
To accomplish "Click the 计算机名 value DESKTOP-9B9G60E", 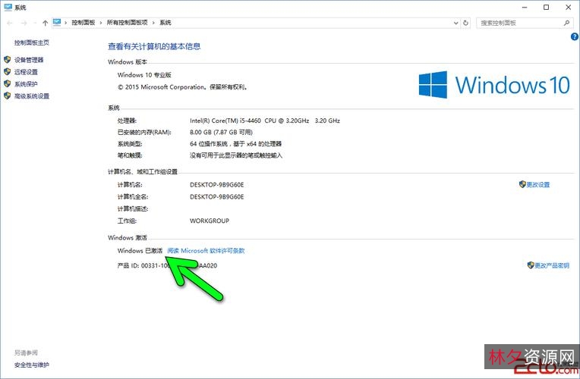I will point(217,185).
